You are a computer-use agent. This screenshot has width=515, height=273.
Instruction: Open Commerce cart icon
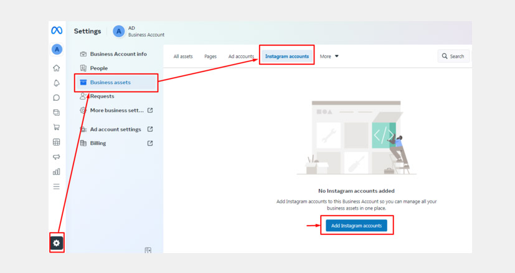click(57, 127)
